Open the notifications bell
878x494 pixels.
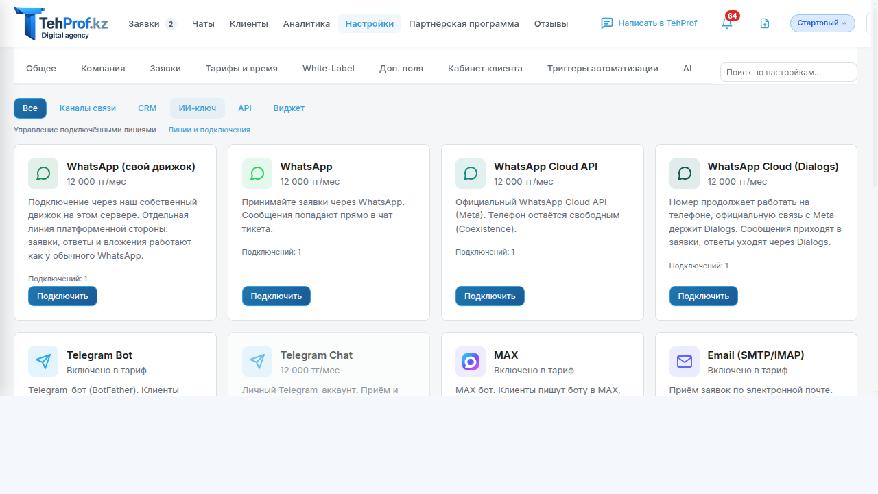(x=727, y=23)
